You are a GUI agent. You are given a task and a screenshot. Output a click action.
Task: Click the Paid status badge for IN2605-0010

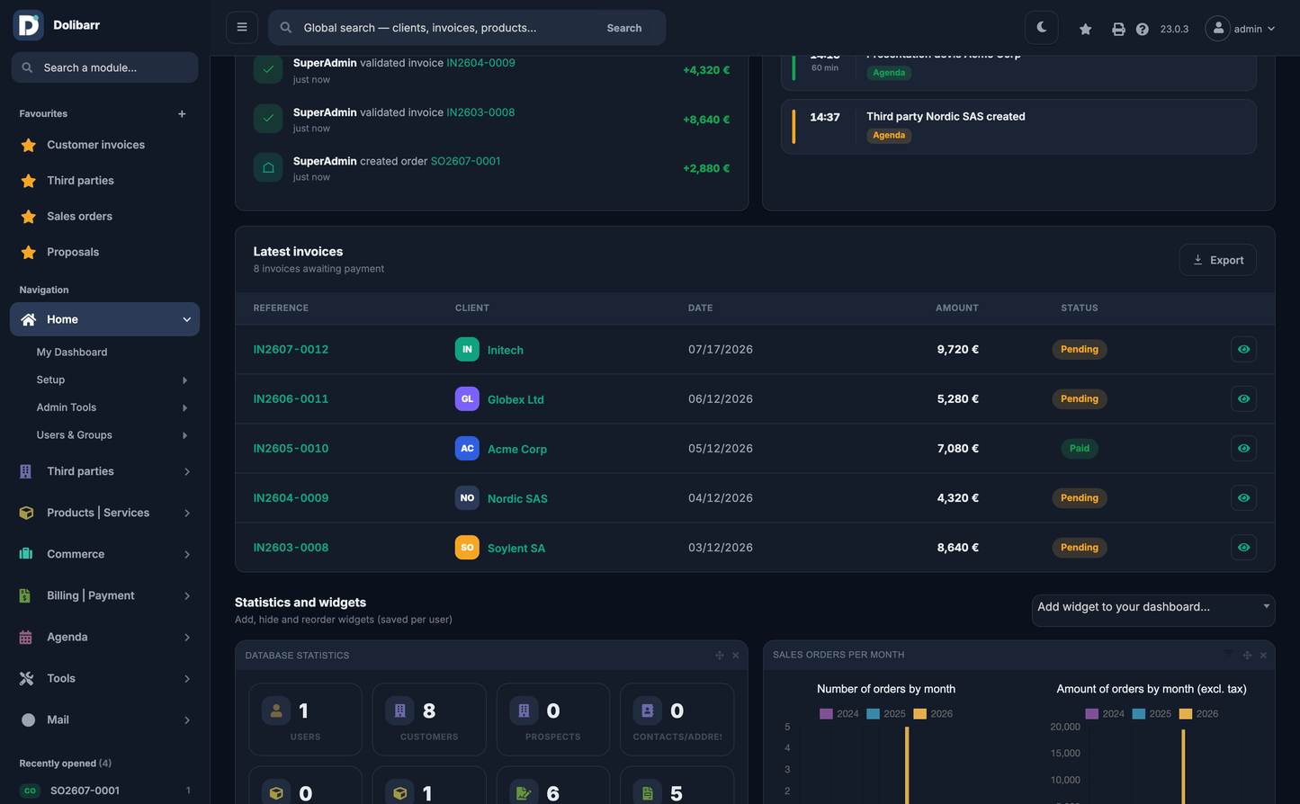[1079, 448]
